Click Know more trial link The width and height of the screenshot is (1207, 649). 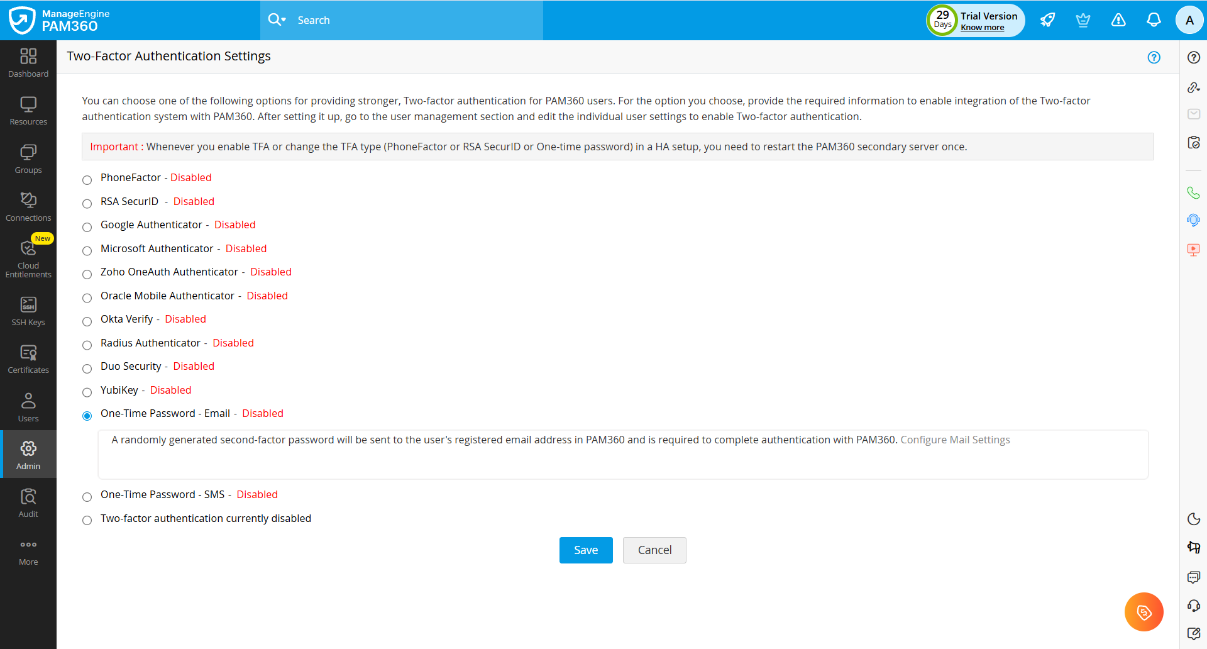(x=982, y=28)
